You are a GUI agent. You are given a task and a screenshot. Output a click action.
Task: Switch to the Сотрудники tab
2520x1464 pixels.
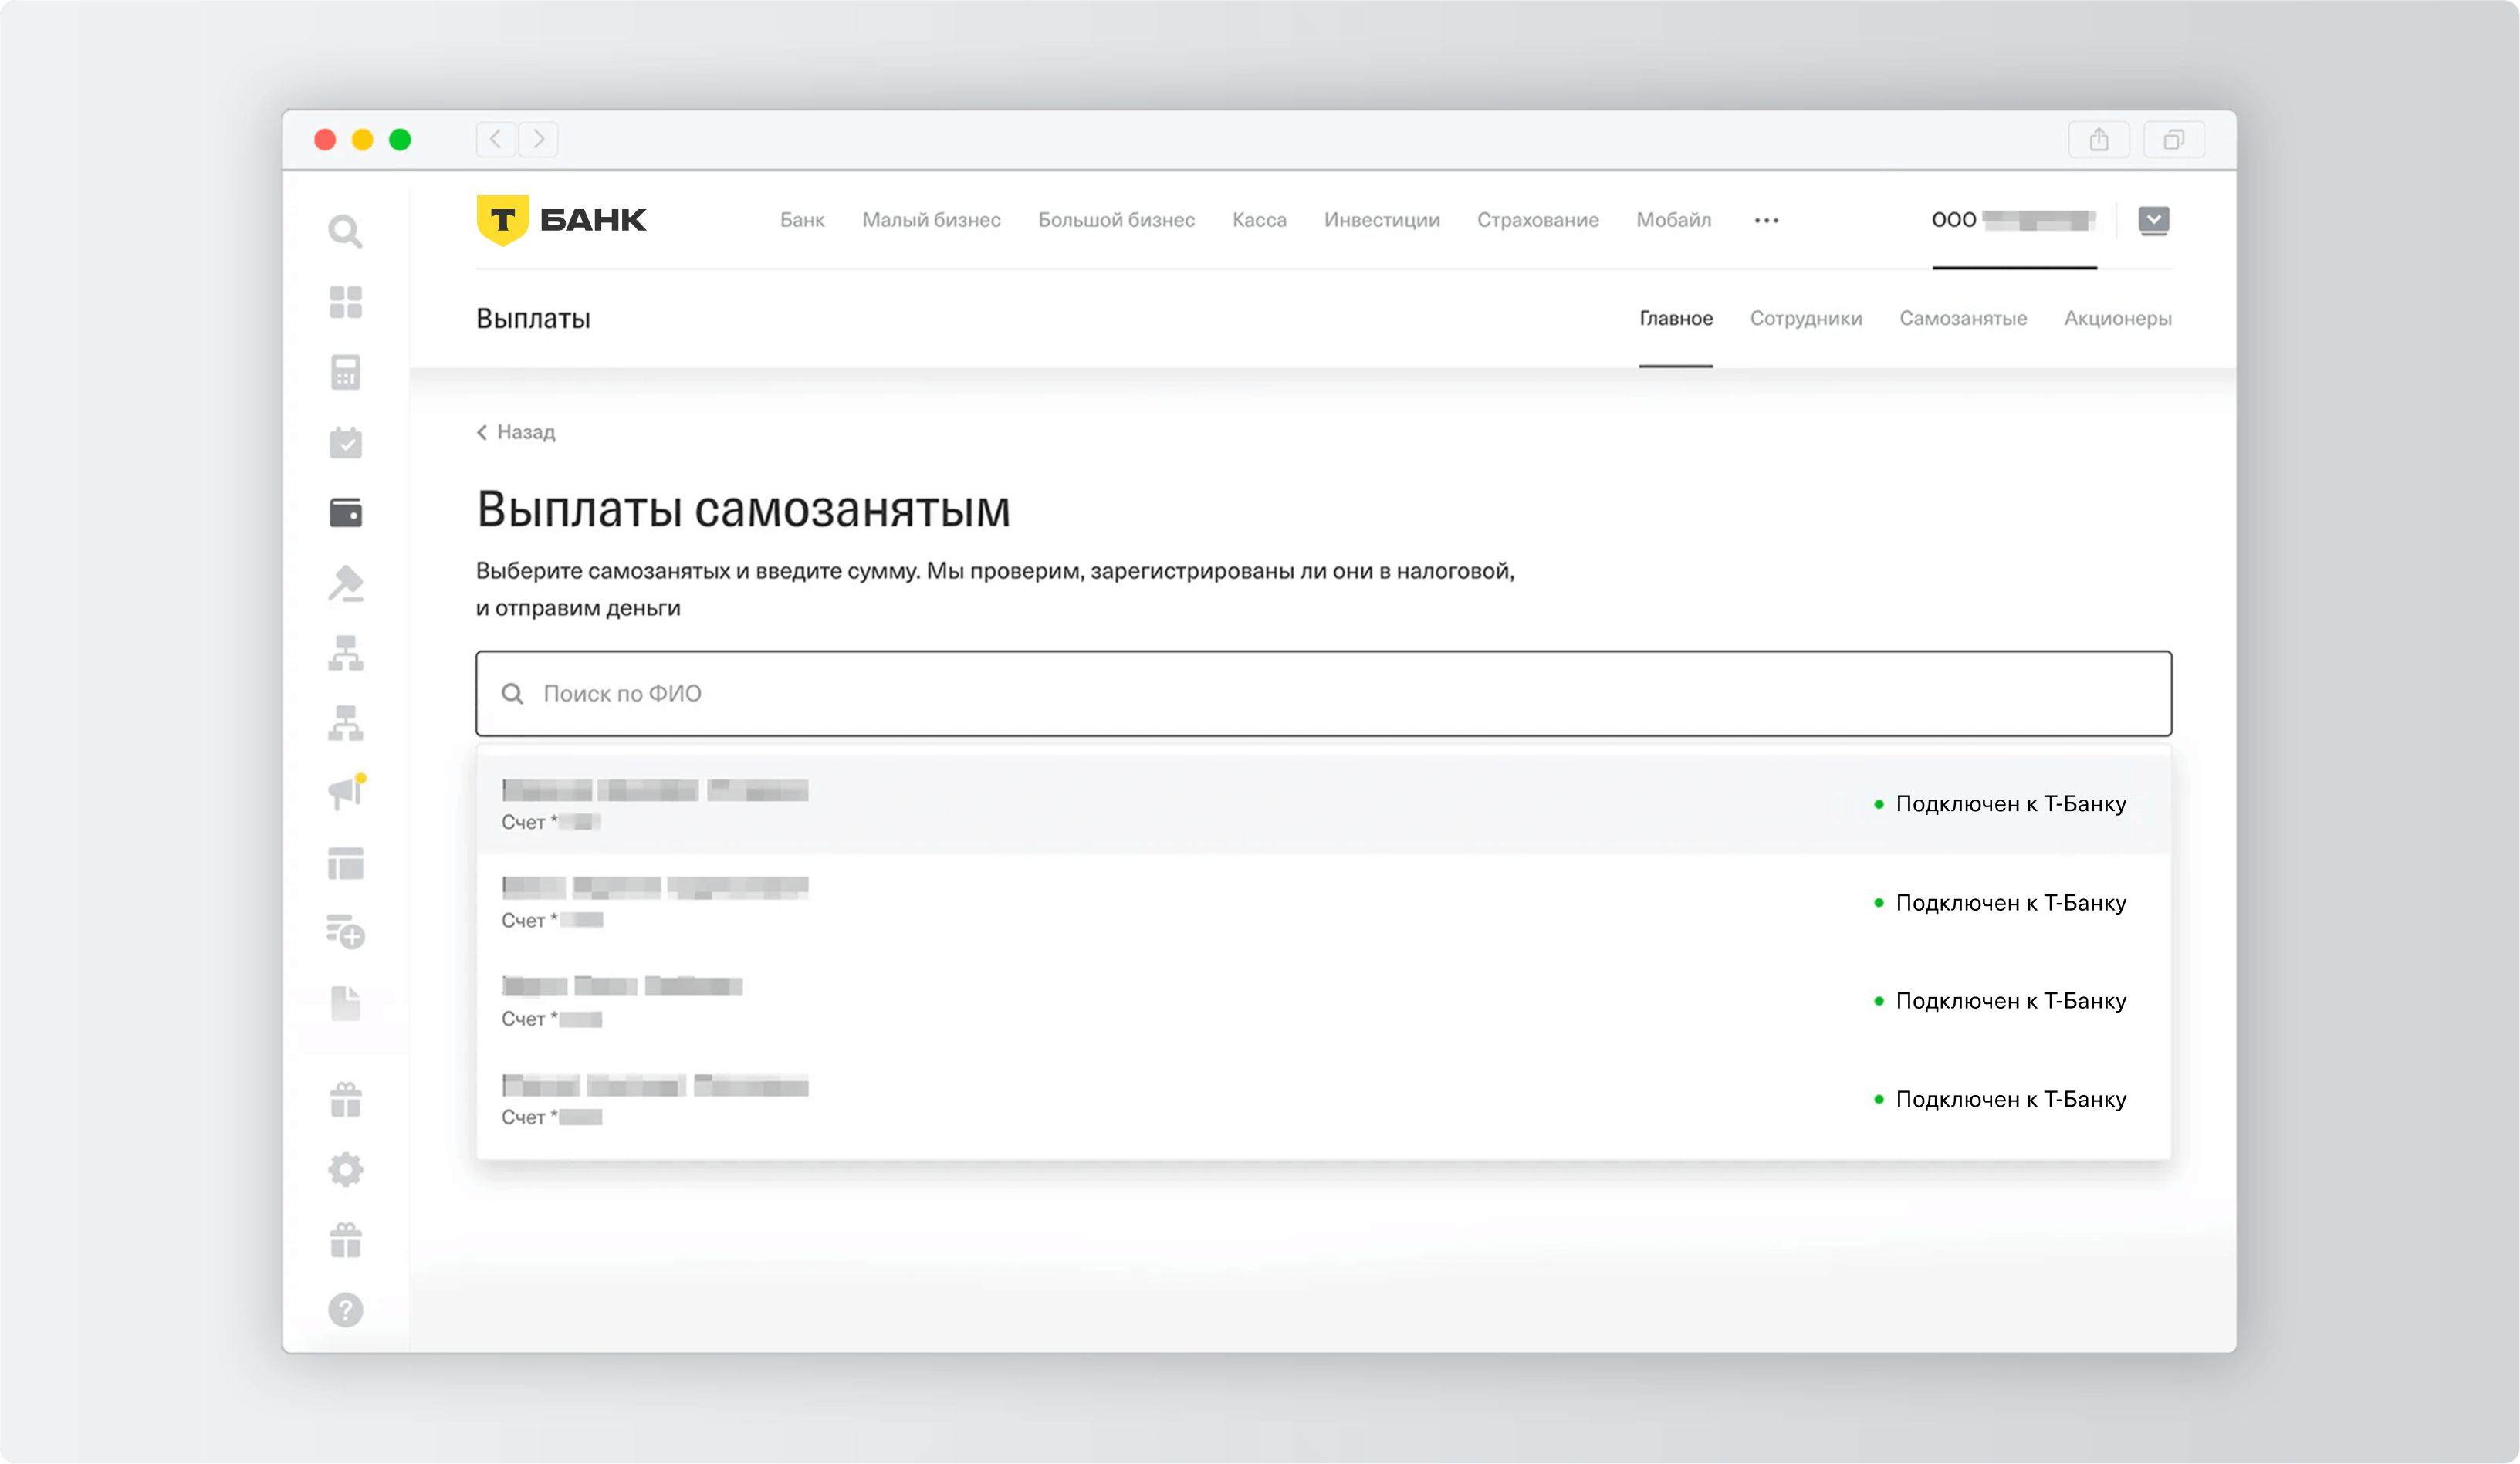click(1805, 318)
